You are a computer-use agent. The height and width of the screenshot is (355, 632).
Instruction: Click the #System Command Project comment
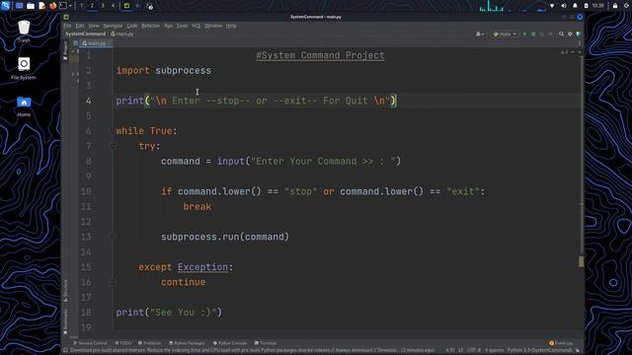click(320, 55)
